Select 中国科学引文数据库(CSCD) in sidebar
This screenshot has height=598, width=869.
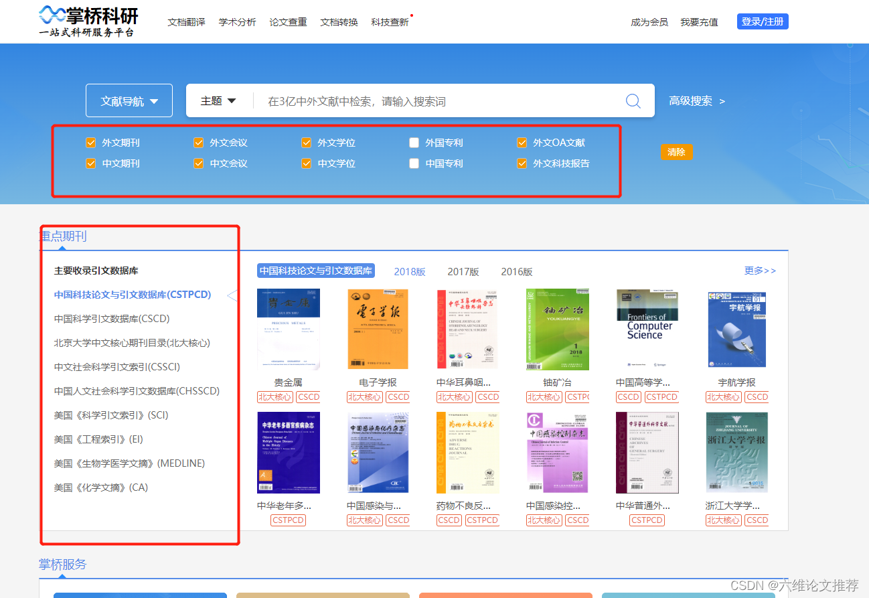pyautogui.click(x=112, y=319)
